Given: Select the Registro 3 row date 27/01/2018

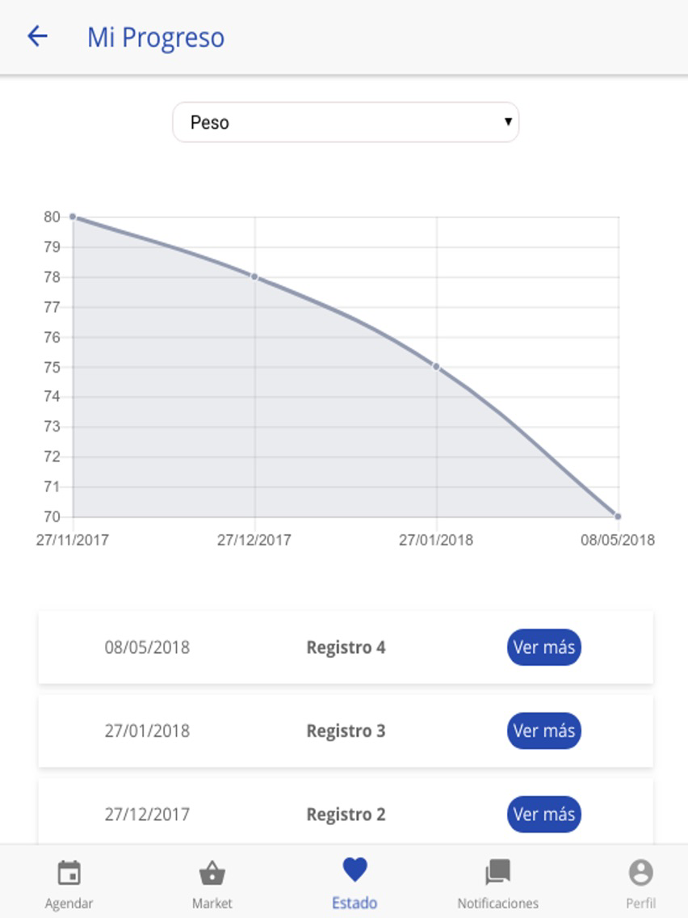Looking at the screenshot, I should [147, 731].
